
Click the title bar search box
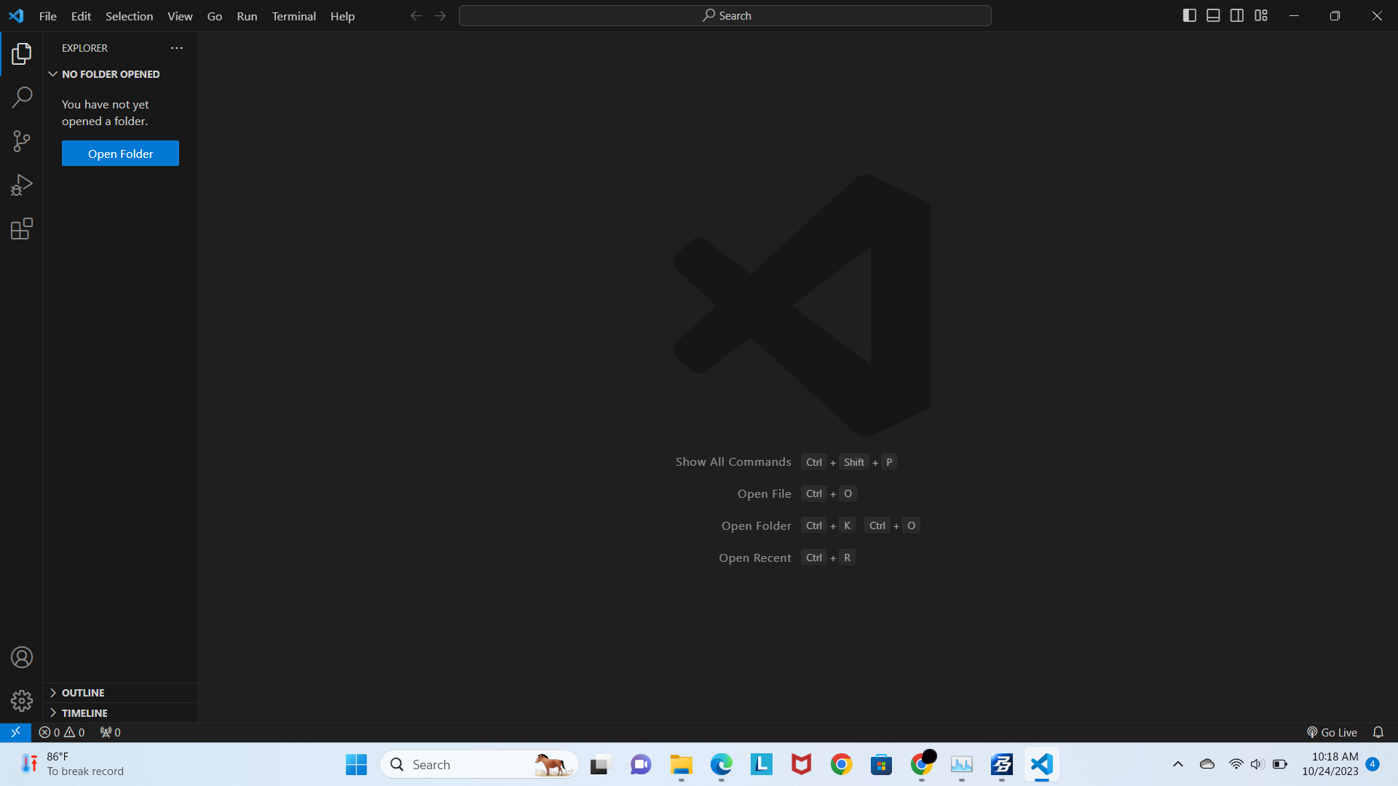(724, 15)
